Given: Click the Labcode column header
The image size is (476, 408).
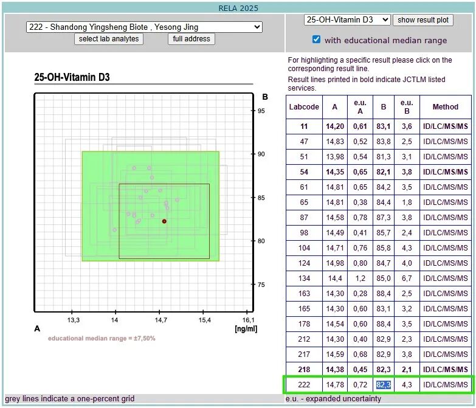Looking at the screenshot, I should pos(304,107).
